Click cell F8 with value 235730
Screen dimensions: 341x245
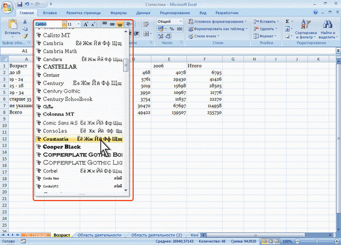pyautogui.click(x=205, y=113)
